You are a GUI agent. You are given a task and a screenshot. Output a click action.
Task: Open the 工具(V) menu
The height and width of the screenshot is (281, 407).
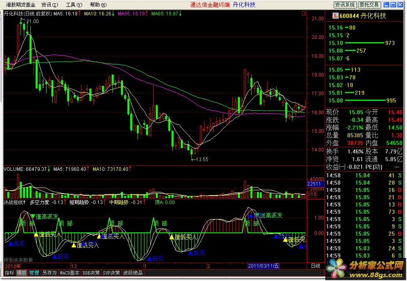(74, 5)
